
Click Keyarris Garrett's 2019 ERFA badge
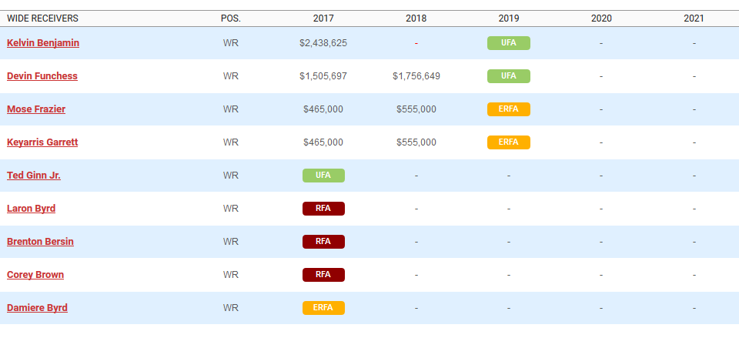point(508,142)
